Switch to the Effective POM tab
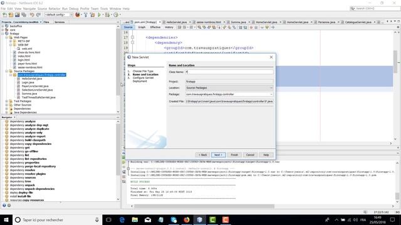 click(155, 27)
